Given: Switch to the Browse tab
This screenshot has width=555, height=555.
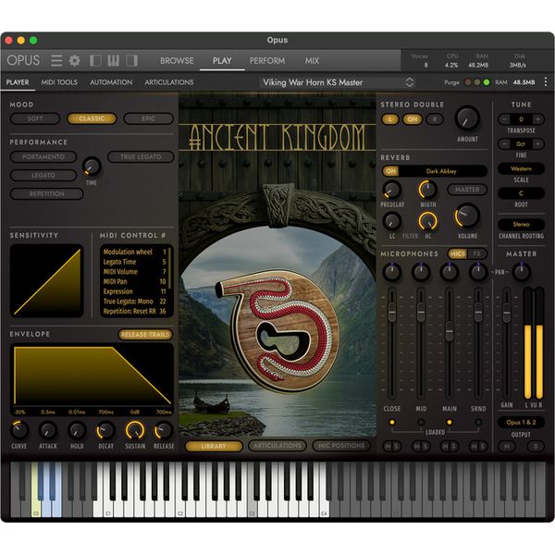Looking at the screenshot, I should pyautogui.click(x=177, y=61).
